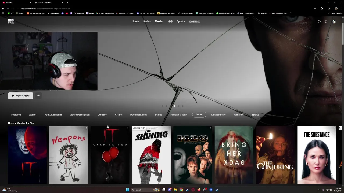344x193 pixels.
Task: Open the Chrome profile avatar
Action: pyautogui.click(x=336, y=8)
